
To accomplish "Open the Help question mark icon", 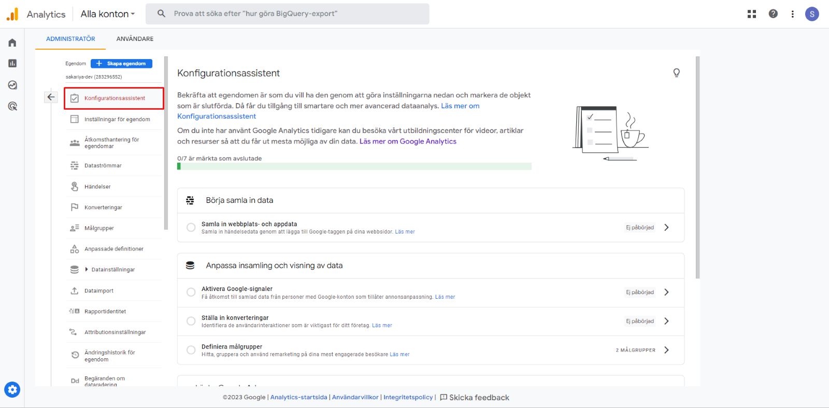I will pos(773,14).
